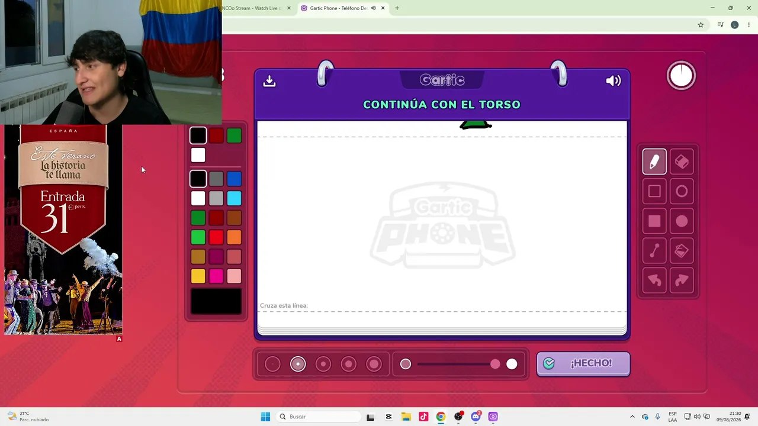Bookmark this page with the star icon
This screenshot has width=758, height=426.
(701, 25)
